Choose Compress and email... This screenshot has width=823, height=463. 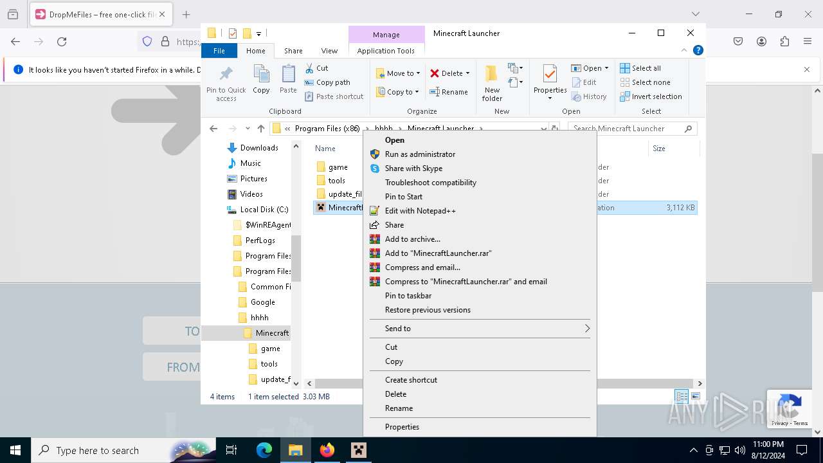coord(480,268)
